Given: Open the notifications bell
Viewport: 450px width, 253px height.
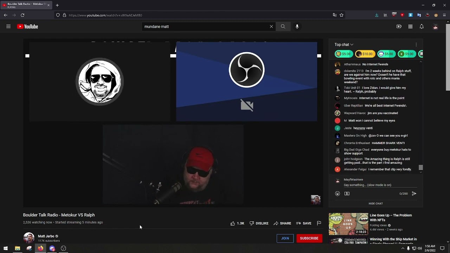Looking at the screenshot, I should point(422,26).
